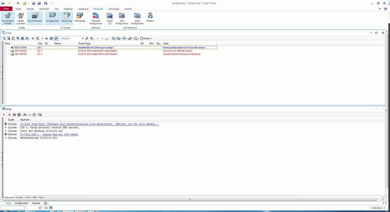Viewport: 390px width, 212px height.
Task: Switch to the Configuration desktop tab at bottom
Action: [21, 203]
